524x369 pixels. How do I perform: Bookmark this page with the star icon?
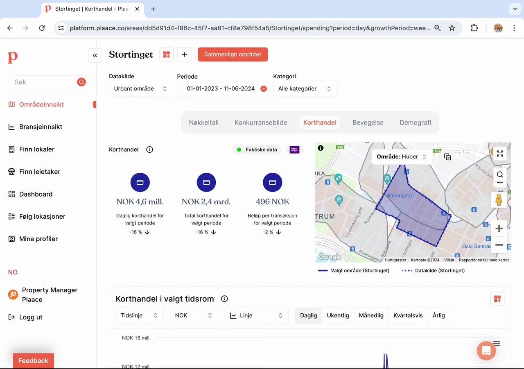pos(452,28)
